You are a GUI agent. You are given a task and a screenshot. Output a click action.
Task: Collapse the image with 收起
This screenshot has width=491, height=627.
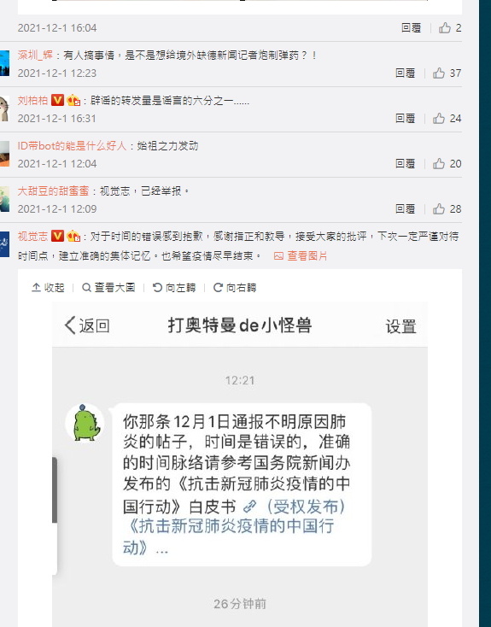[x=48, y=288]
